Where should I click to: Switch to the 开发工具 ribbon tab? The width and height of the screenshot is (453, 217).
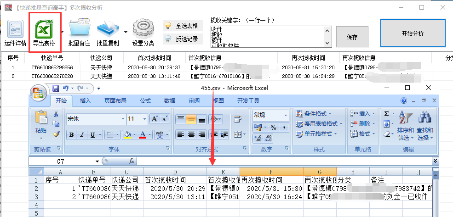coord(248,101)
